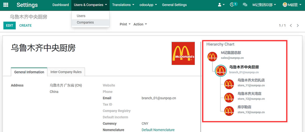Screen dimensions: 305x132
Task: Click the EDIT button
Action: pos(9,25)
